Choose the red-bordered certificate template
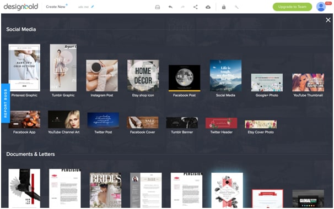The image size is (334, 209). (267, 199)
